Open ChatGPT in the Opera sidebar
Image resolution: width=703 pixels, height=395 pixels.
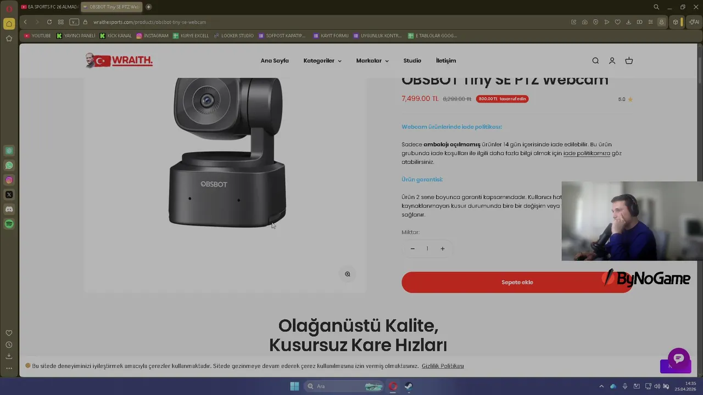pyautogui.click(x=9, y=151)
